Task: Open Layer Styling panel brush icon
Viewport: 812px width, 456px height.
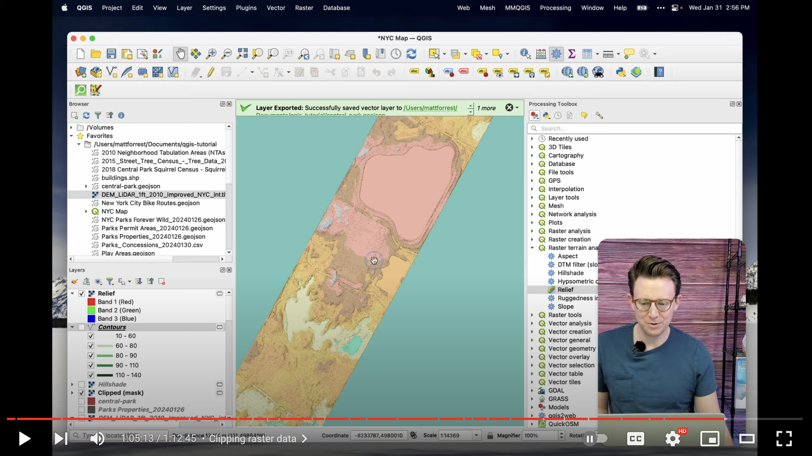Action: (75, 281)
